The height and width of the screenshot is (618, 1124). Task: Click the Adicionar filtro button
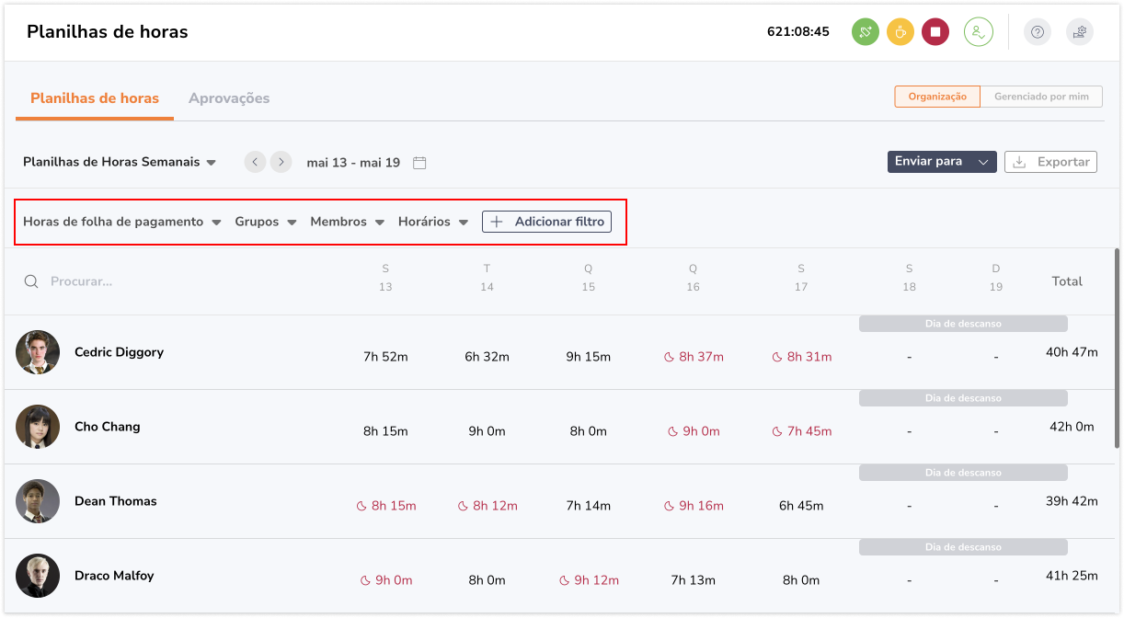point(546,222)
